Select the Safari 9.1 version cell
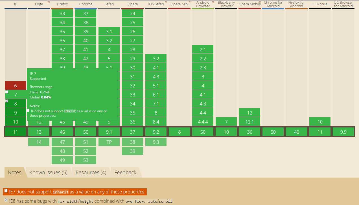This screenshot has width=359, height=205. [109, 132]
